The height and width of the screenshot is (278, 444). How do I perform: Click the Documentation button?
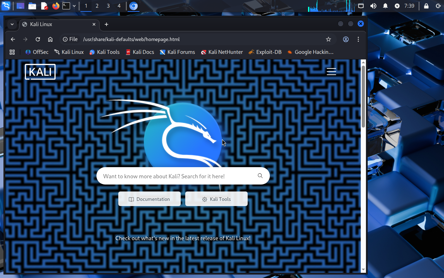[x=150, y=199]
